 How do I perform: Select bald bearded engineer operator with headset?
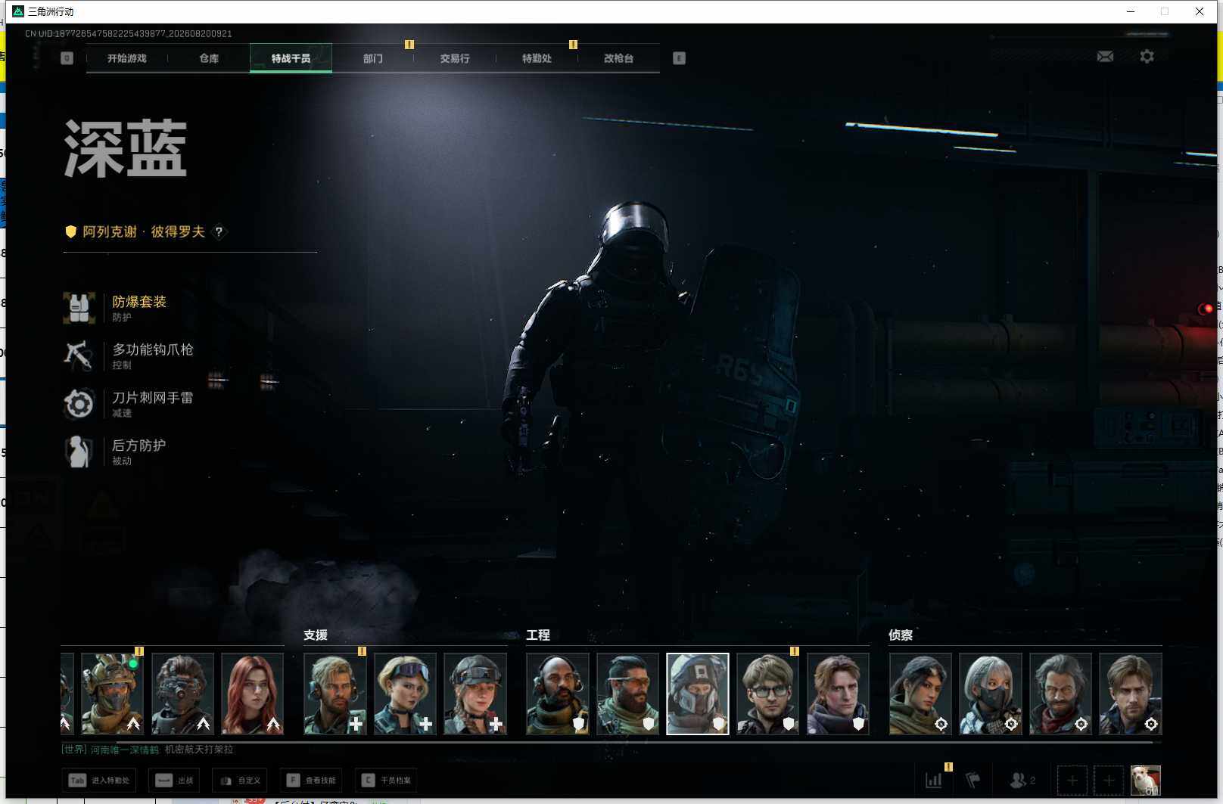[558, 694]
